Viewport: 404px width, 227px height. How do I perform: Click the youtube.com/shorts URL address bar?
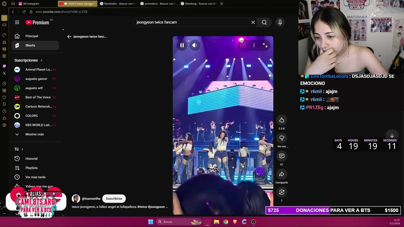pyautogui.click(x=61, y=12)
